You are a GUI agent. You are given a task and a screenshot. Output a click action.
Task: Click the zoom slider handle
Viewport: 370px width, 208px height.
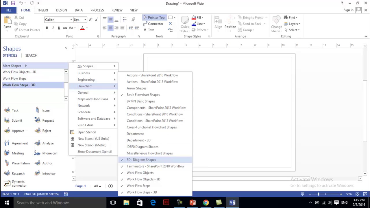319,194
